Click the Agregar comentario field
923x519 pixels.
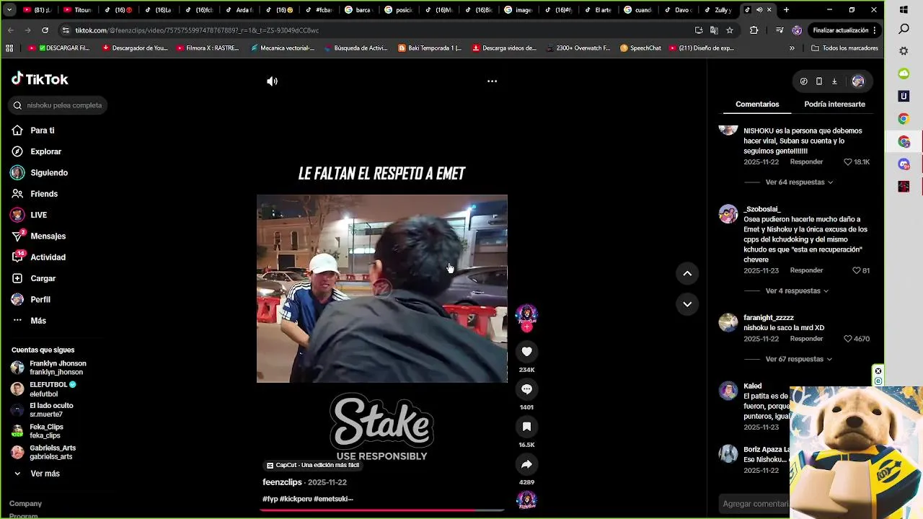(x=756, y=504)
